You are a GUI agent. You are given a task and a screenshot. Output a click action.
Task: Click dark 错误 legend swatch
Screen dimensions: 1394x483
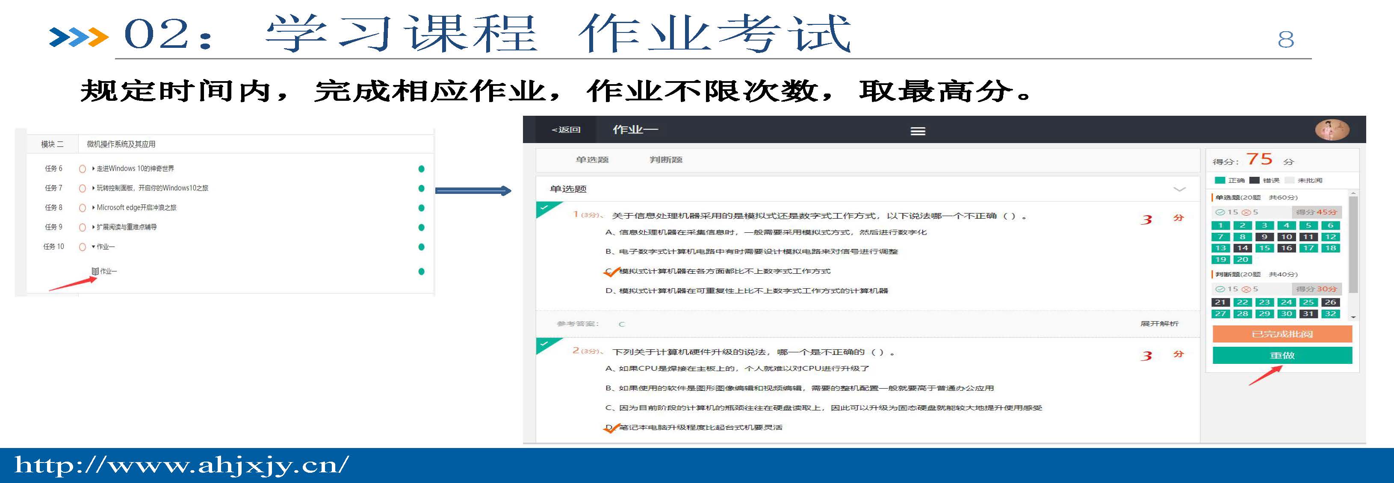pos(1254,180)
